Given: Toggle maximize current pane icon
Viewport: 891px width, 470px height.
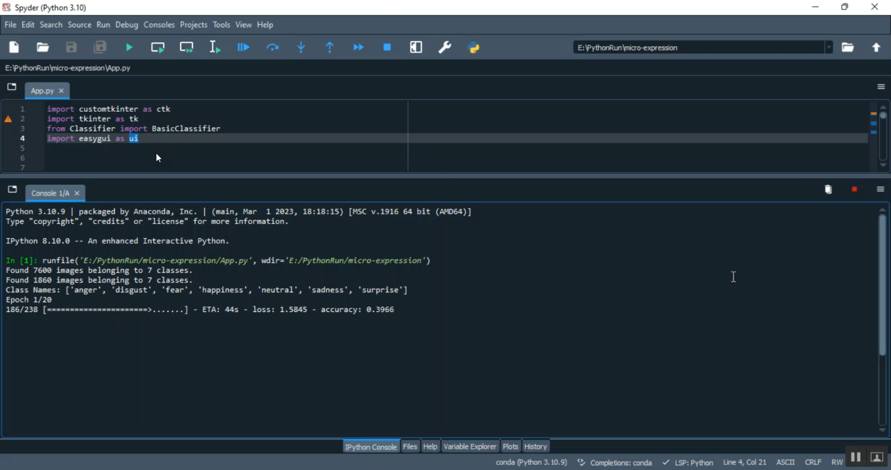Looking at the screenshot, I should tap(416, 48).
